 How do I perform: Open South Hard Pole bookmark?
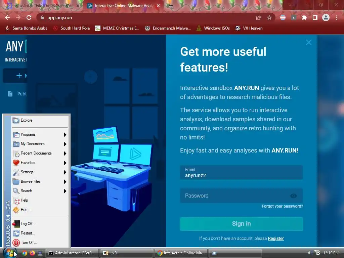pos(72,28)
